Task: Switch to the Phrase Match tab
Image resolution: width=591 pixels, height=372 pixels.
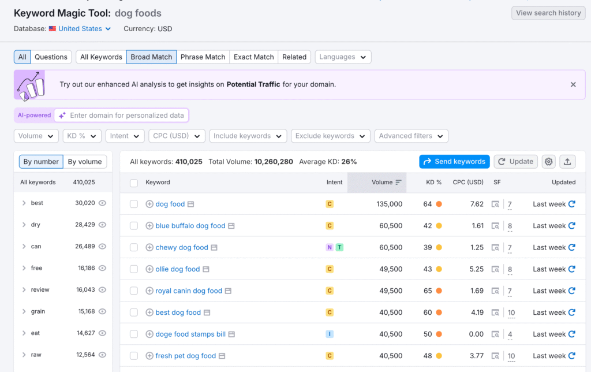Action: pos(203,57)
